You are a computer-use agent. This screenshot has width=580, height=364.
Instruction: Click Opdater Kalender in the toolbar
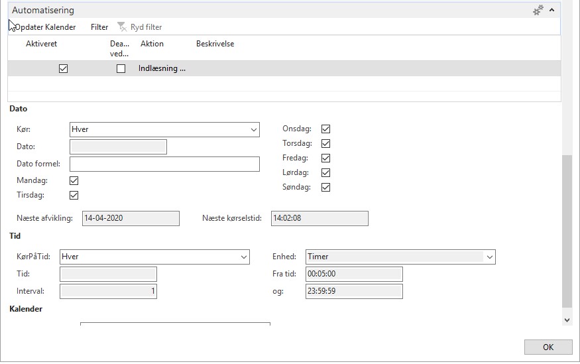[x=45, y=27]
